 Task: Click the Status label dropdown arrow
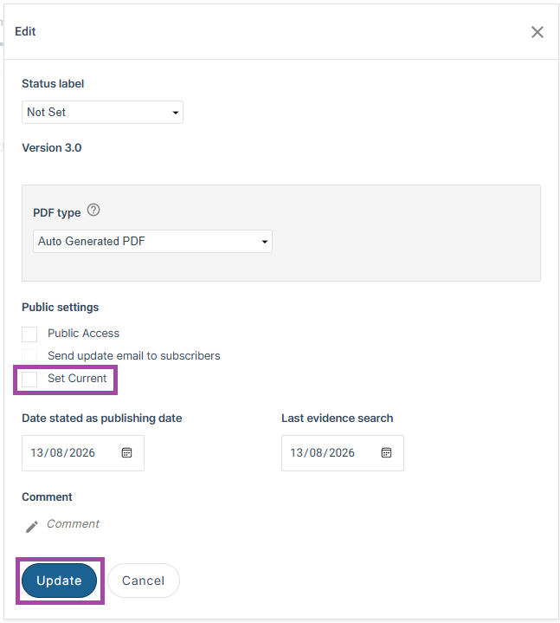pyautogui.click(x=176, y=113)
